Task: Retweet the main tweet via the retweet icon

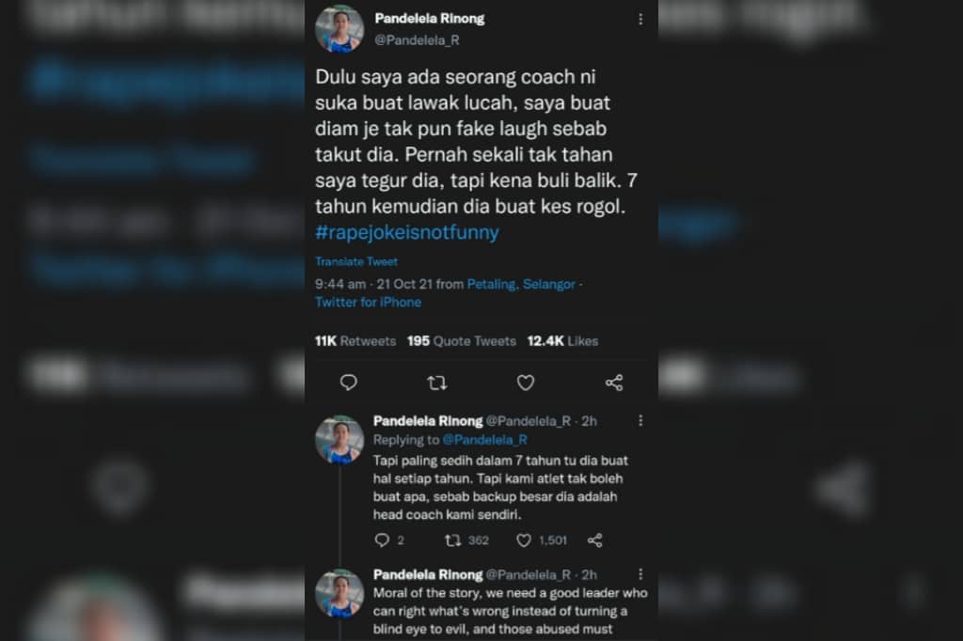Action: click(436, 383)
